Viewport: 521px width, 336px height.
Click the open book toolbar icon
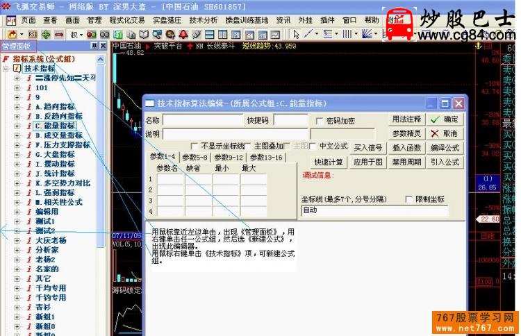pyautogui.click(x=144, y=34)
